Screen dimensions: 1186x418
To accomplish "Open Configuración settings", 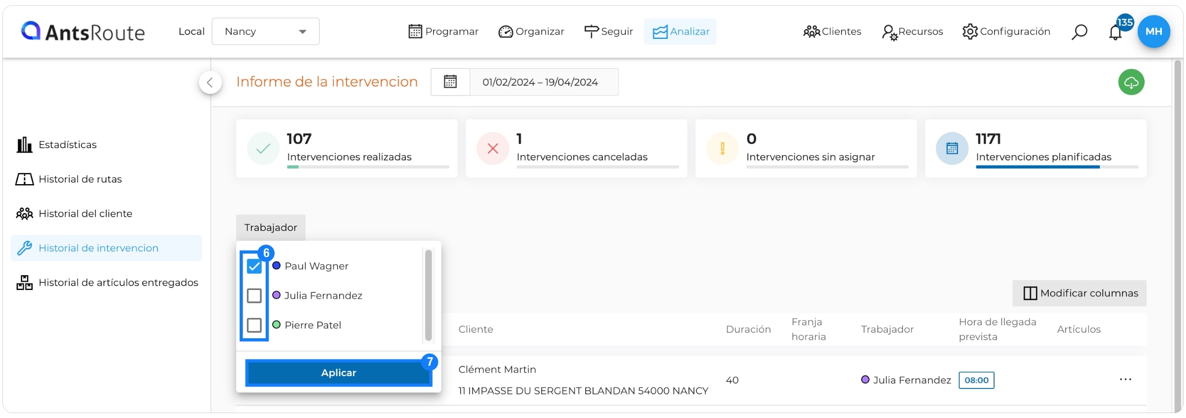I will tap(1006, 32).
